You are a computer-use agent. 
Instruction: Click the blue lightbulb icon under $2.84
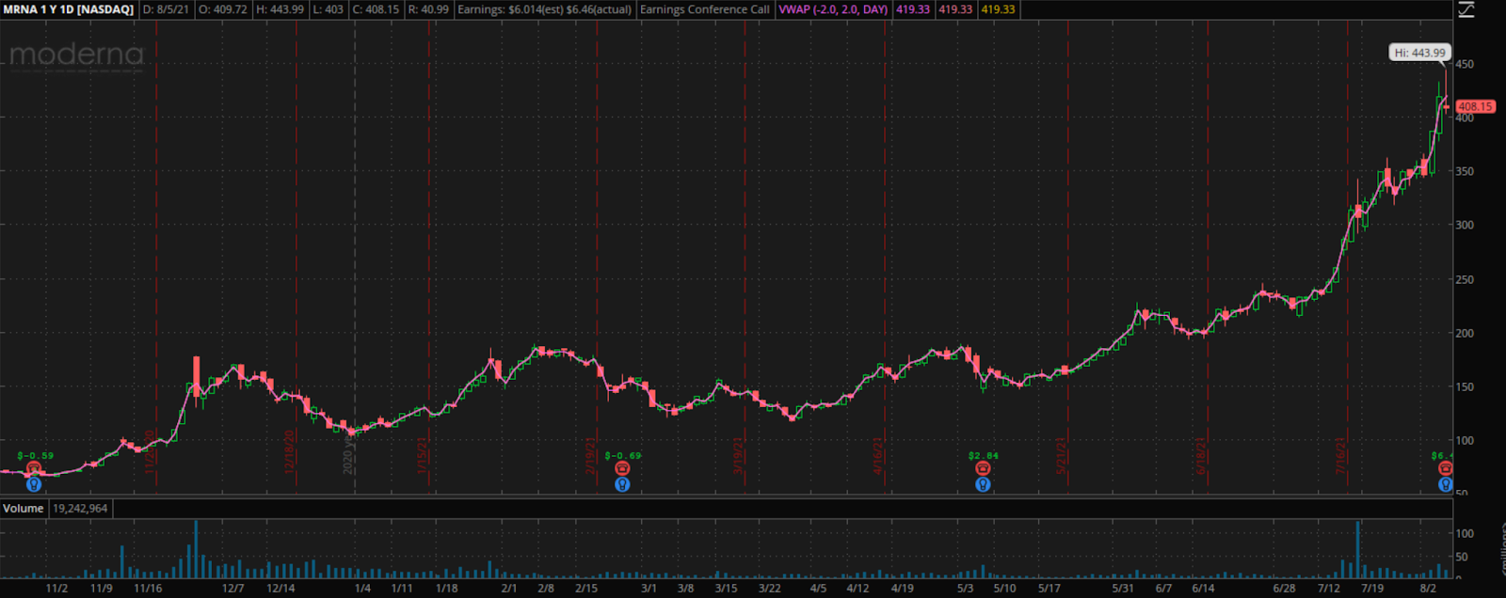[x=983, y=484]
